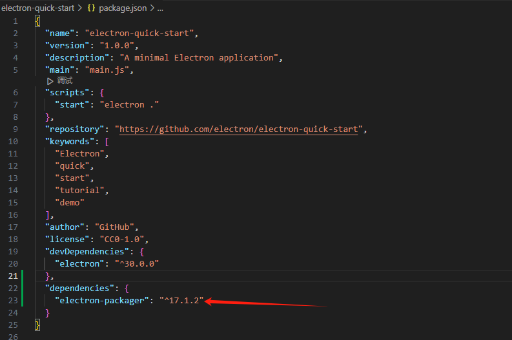
Task: Select the package.json breadcrumb item
Action: coord(123,8)
